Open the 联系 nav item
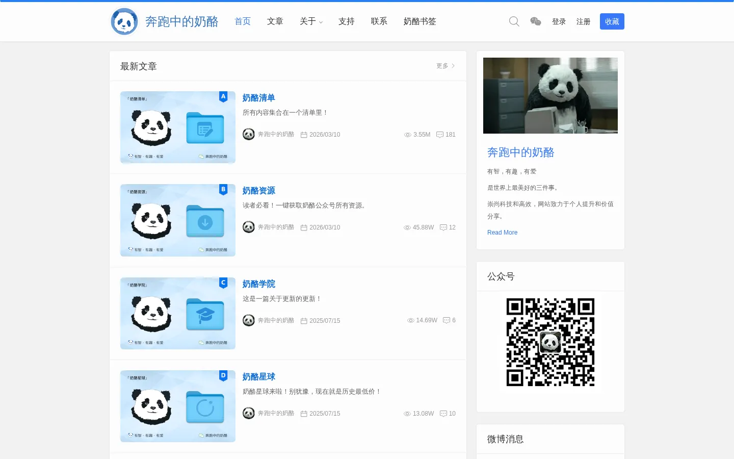734x459 pixels. [x=379, y=21]
